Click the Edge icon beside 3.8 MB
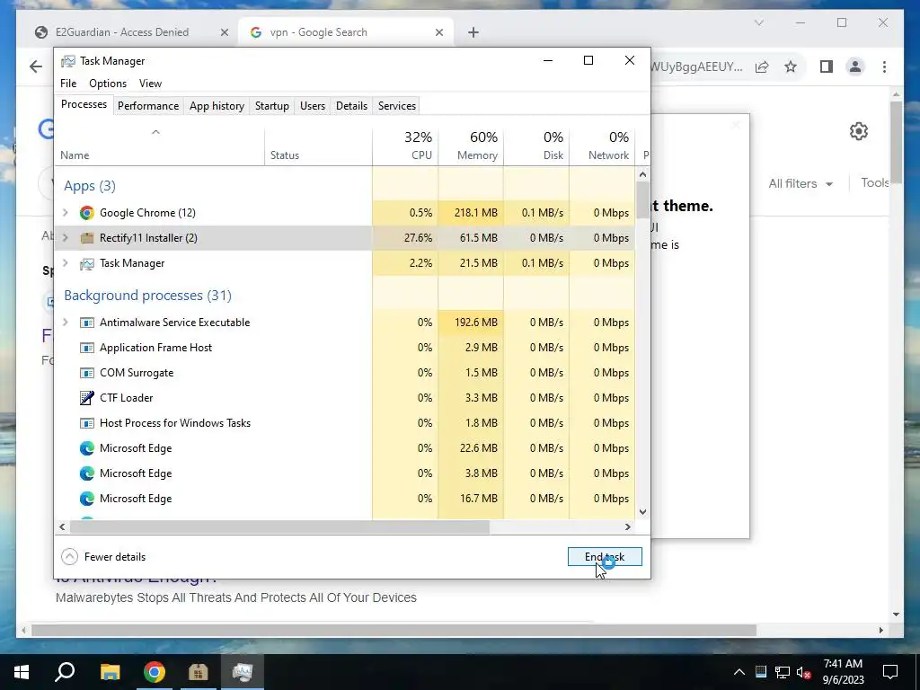Screen dimensions: 920x690 pyautogui.click(x=87, y=473)
